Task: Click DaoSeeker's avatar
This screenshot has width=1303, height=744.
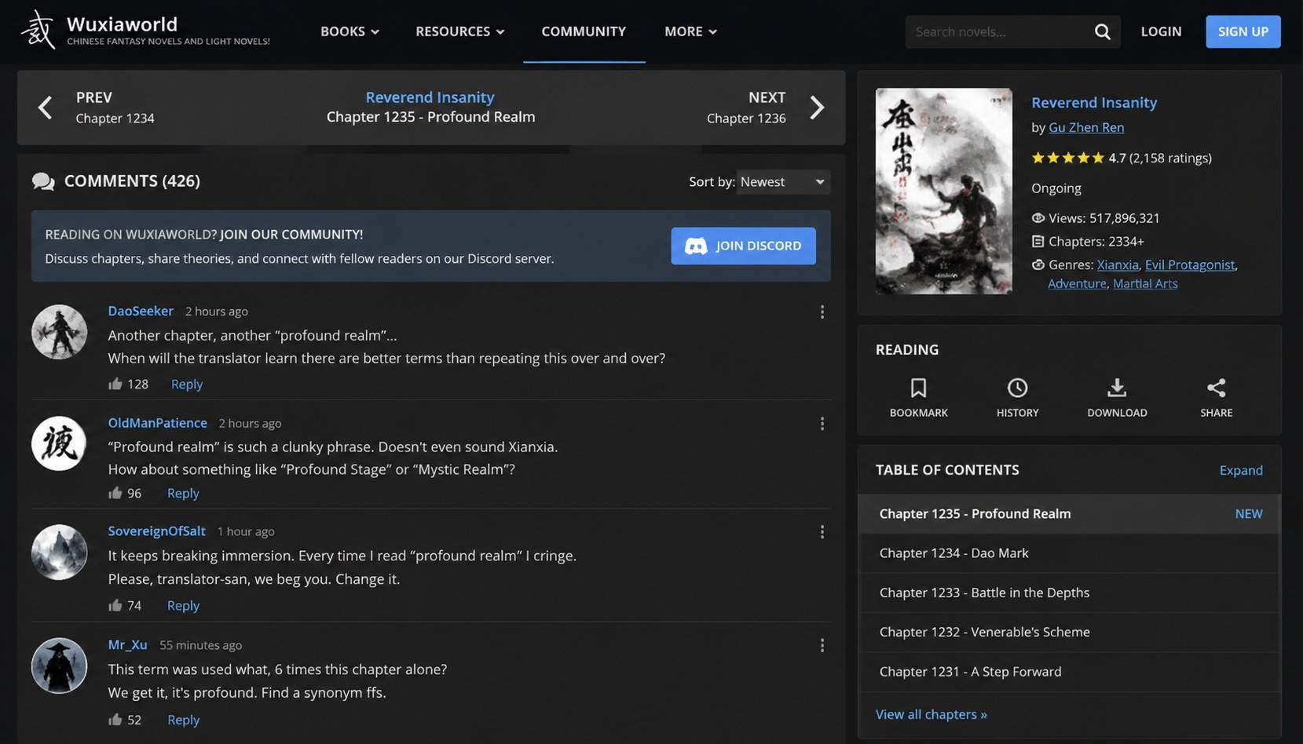Action: [x=59, y=332]
